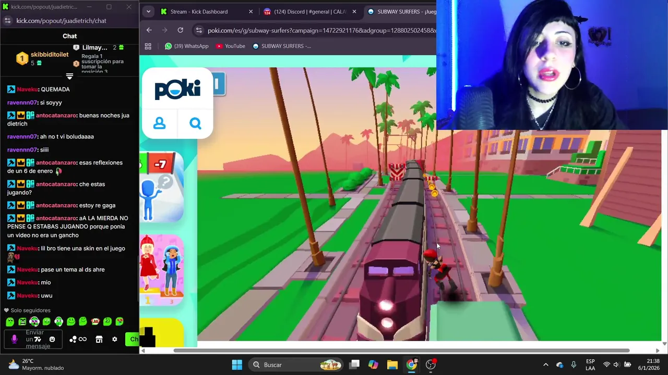Open Poki search magnifier

point(195,123)
